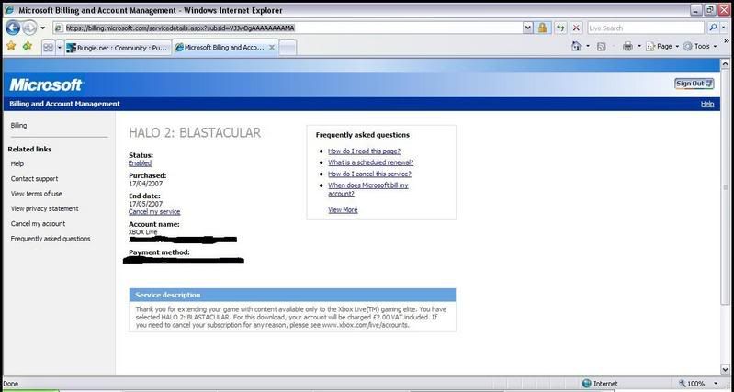Stop loading with the red X icon

pos(576,28)
